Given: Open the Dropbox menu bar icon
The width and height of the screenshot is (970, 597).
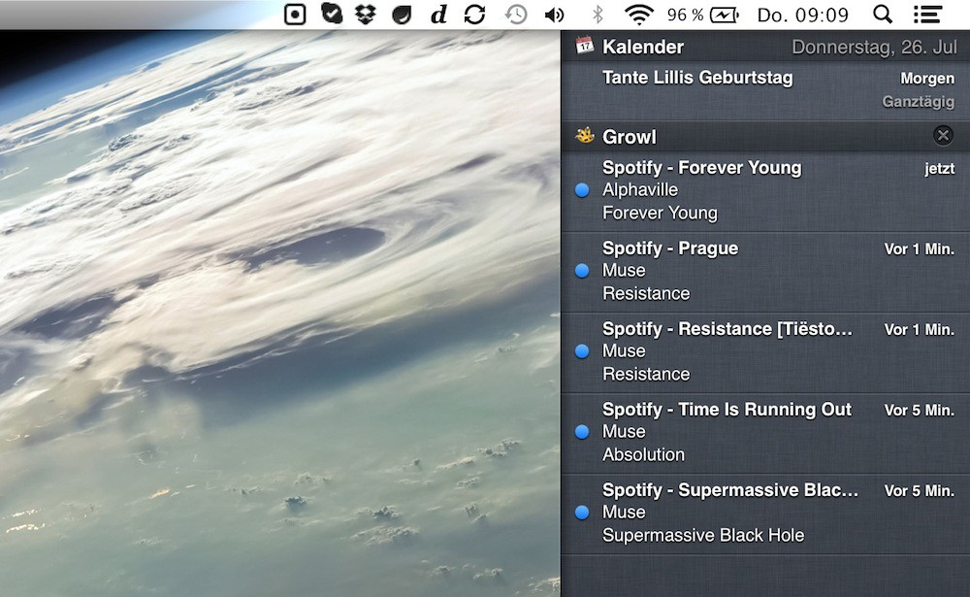Looking at the screenshot, I should (x=366, y=15).
